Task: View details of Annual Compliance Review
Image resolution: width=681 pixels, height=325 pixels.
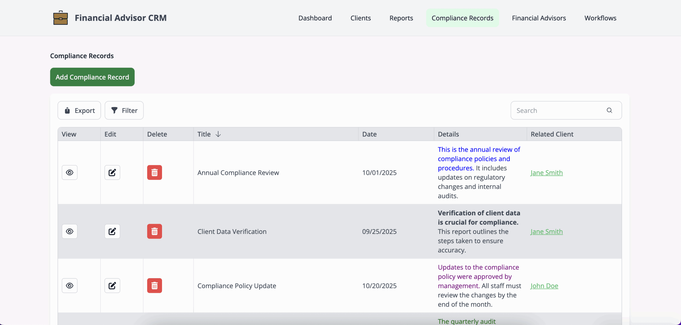Action: click(69, 172)
